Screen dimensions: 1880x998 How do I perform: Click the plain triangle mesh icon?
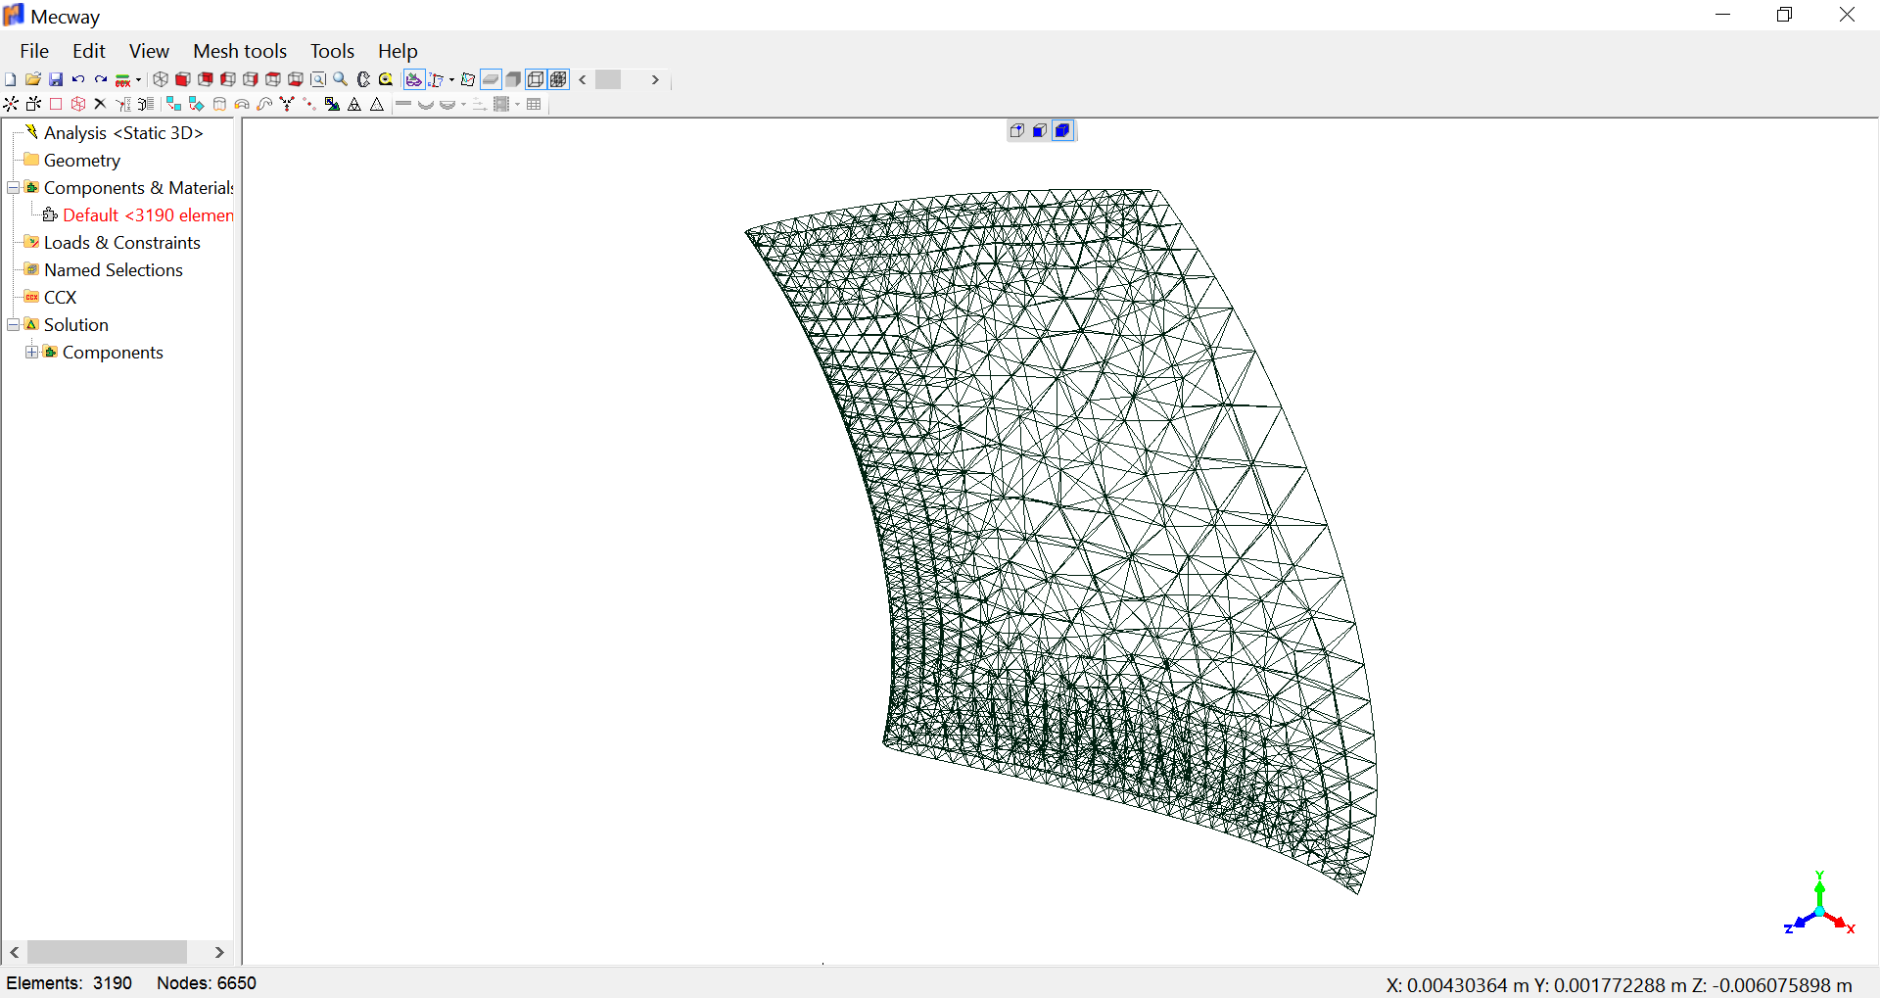[377, 104]
